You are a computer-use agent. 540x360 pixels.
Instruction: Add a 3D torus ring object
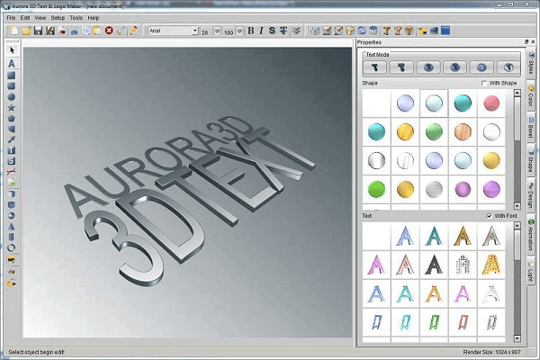click(x=12, y=247)
